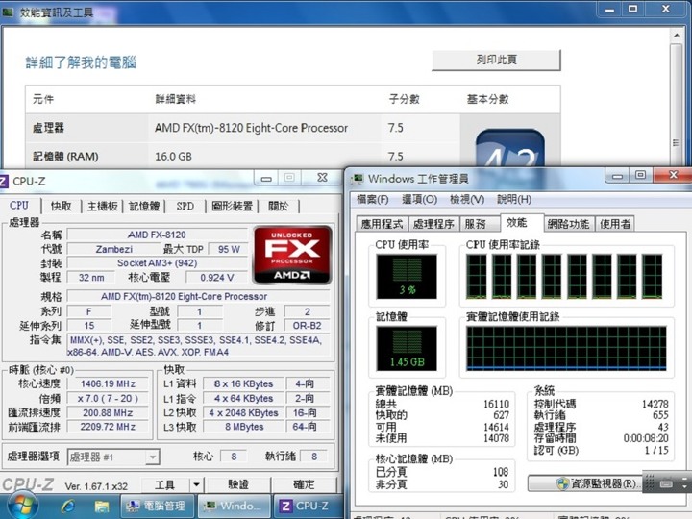Switch to the 應用程式 tab
Screen dimensions: 692x519
383,224
